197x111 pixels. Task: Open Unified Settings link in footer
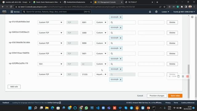point(54,103)
